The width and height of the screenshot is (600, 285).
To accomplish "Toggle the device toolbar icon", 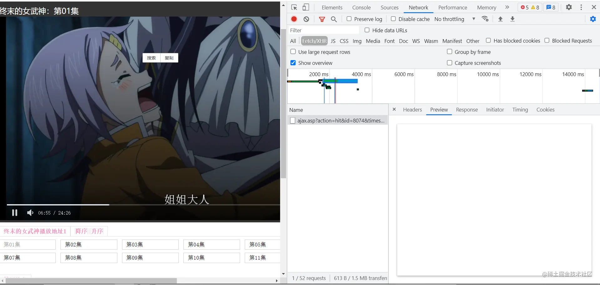I will [x=306, y=7].
